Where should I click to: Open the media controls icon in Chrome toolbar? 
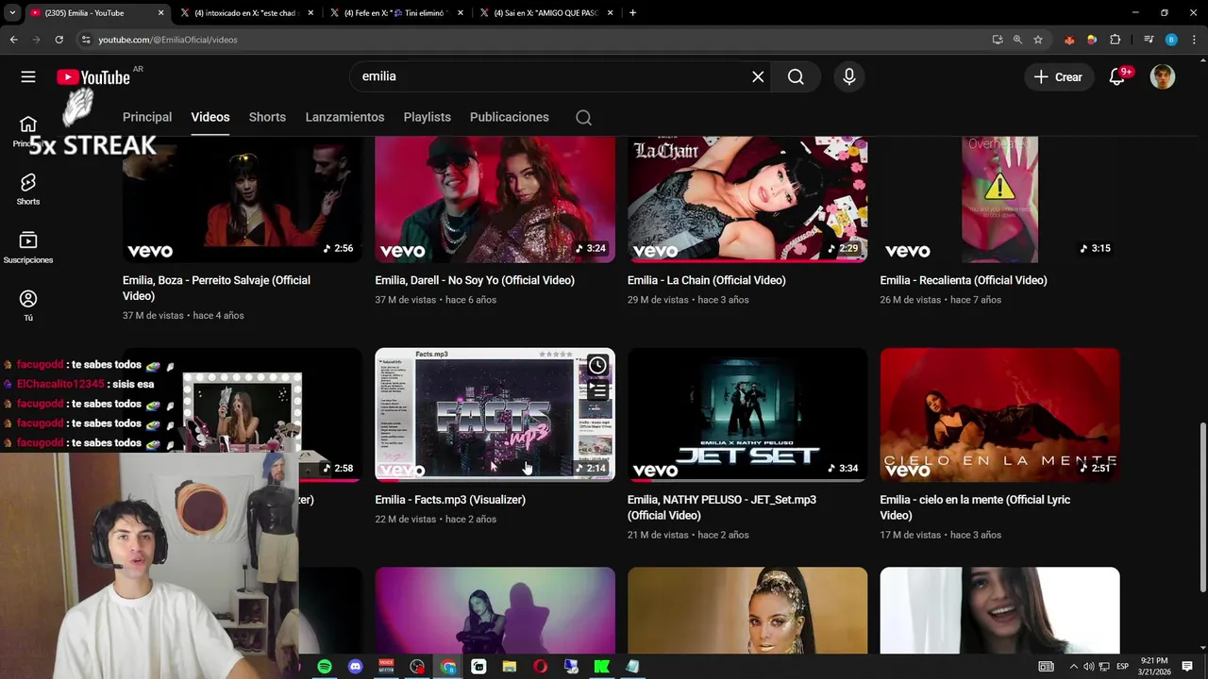pos(1149,40)
